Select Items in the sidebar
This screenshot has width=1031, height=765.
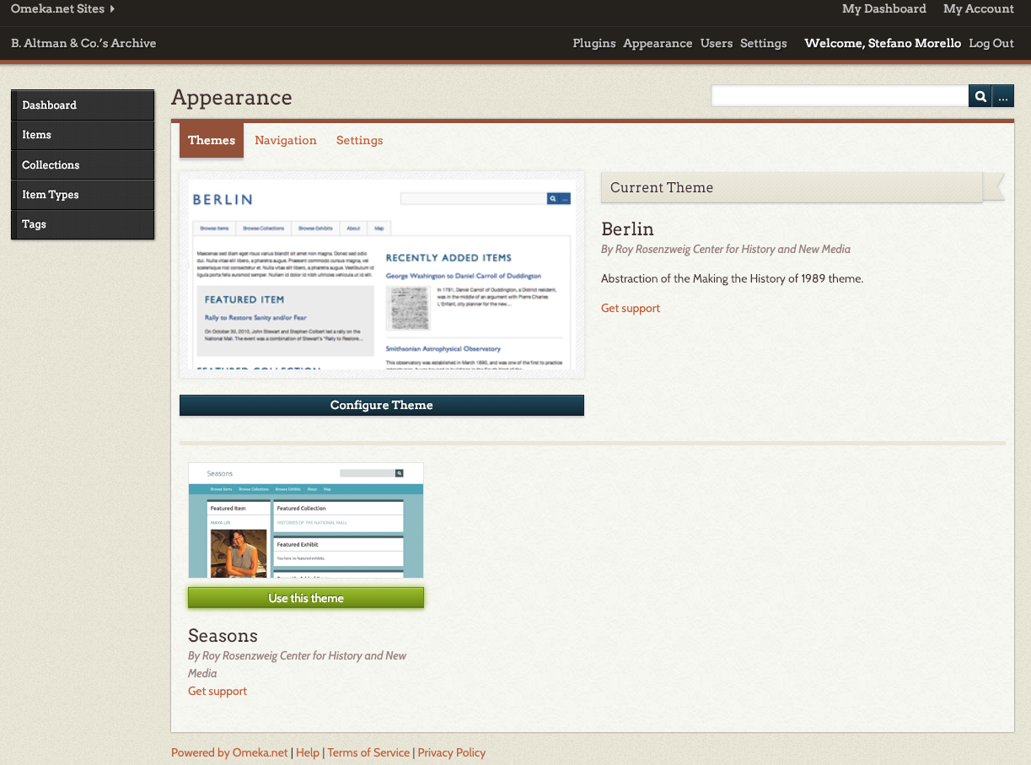tap(83, 135)
